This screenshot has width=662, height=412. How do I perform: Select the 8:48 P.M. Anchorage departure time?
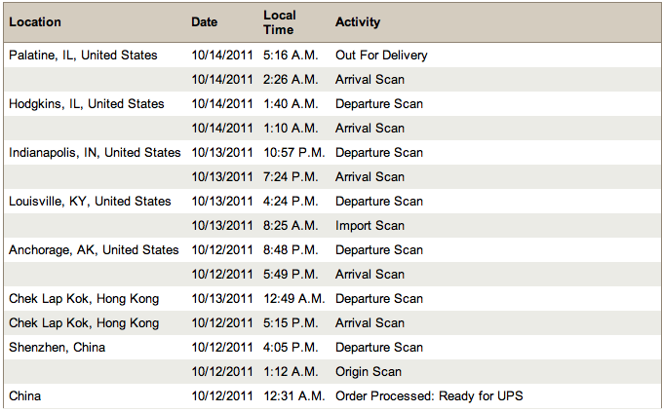(x=291, y=249)
